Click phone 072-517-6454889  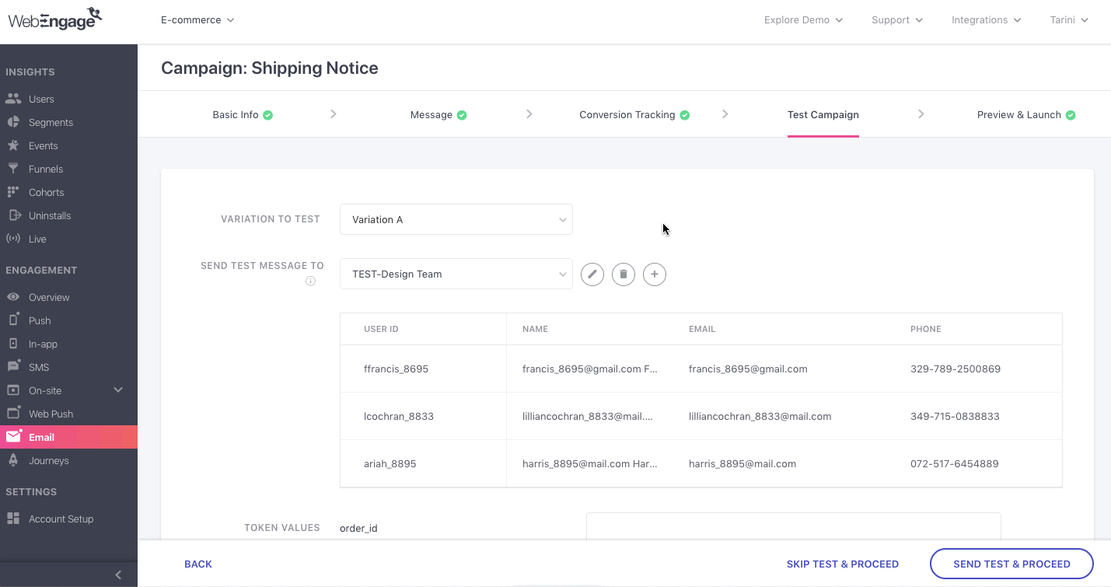coord(955,463)
